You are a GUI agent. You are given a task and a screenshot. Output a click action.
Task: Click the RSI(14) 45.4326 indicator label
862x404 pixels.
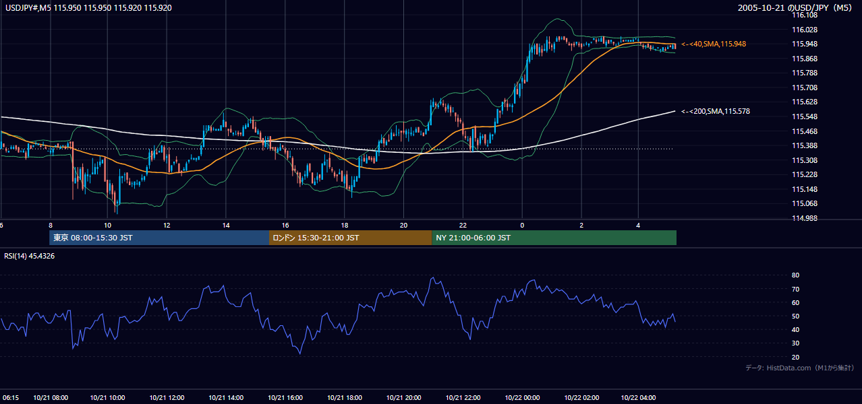(x=30, y=256)
